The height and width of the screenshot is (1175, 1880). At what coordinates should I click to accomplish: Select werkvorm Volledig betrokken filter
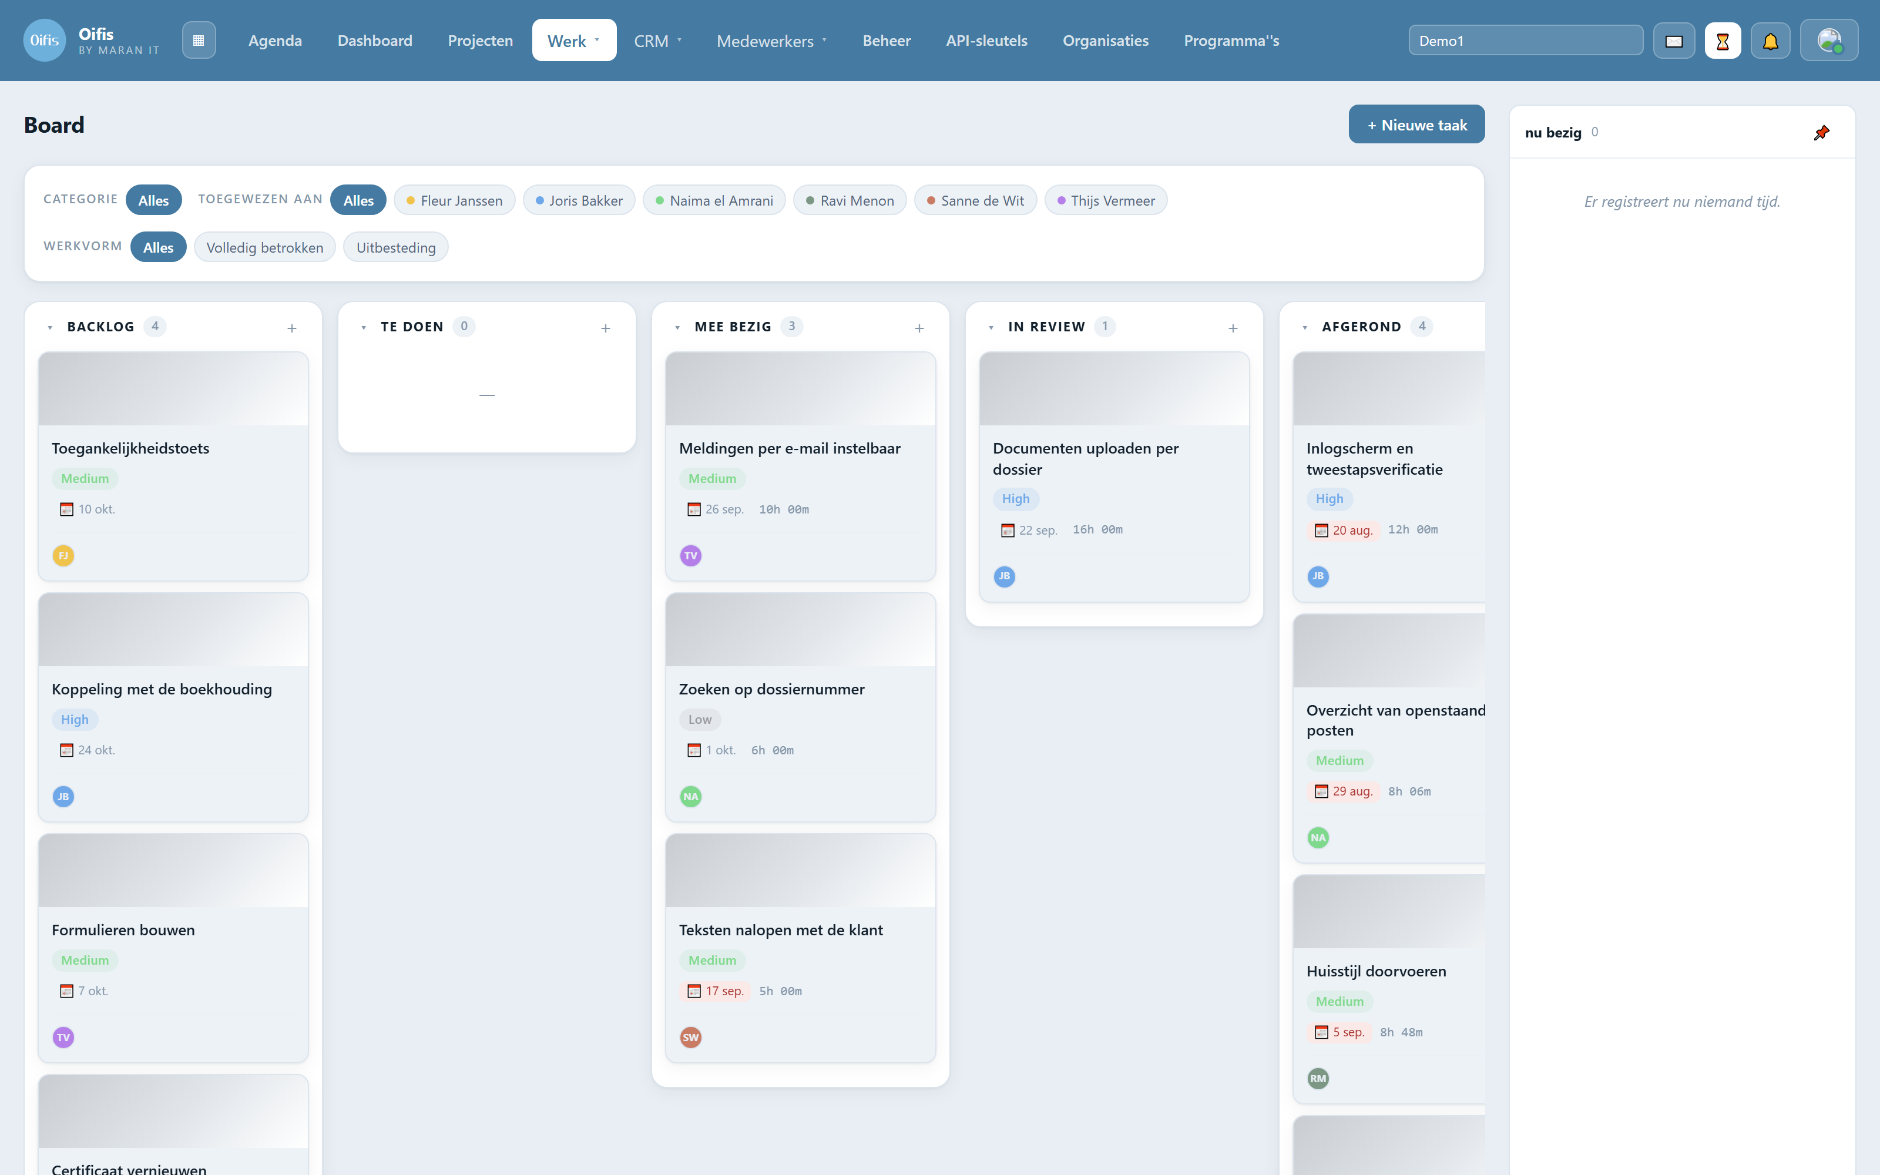coord(265,247)
